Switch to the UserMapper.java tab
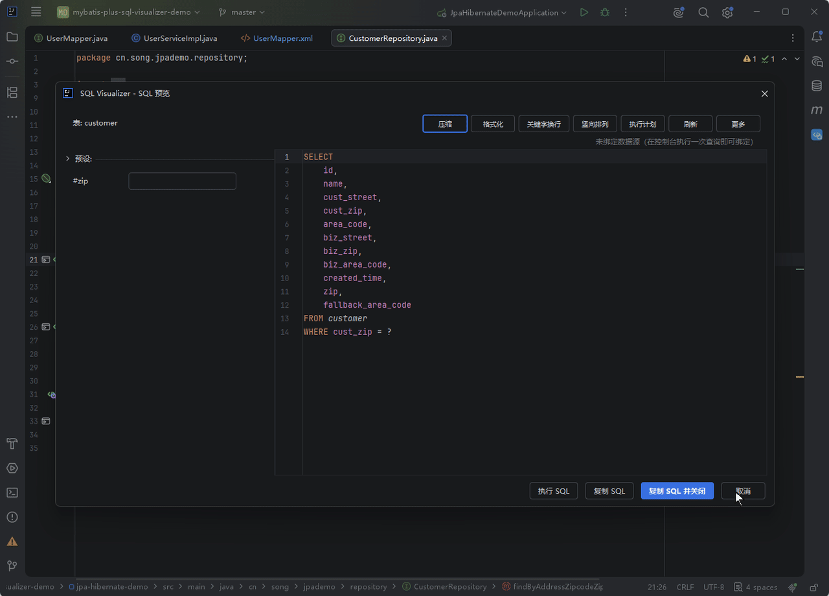Viewport: 829px width, 596px height. [x=71, y=38]
